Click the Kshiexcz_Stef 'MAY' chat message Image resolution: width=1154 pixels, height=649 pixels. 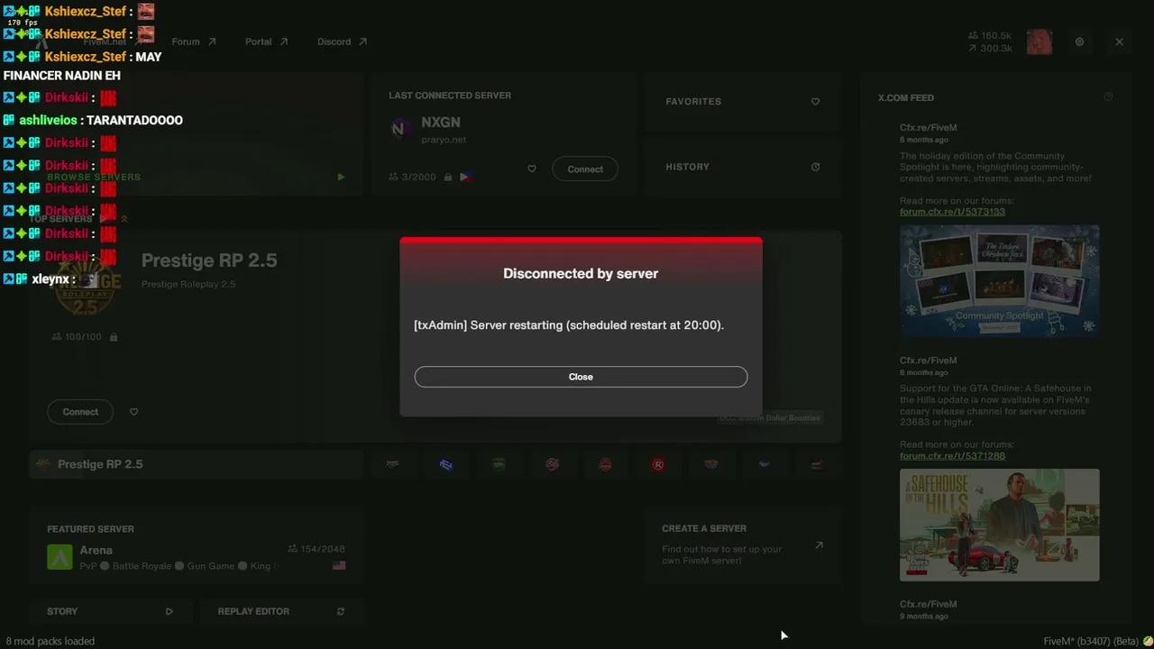(148, 57)
